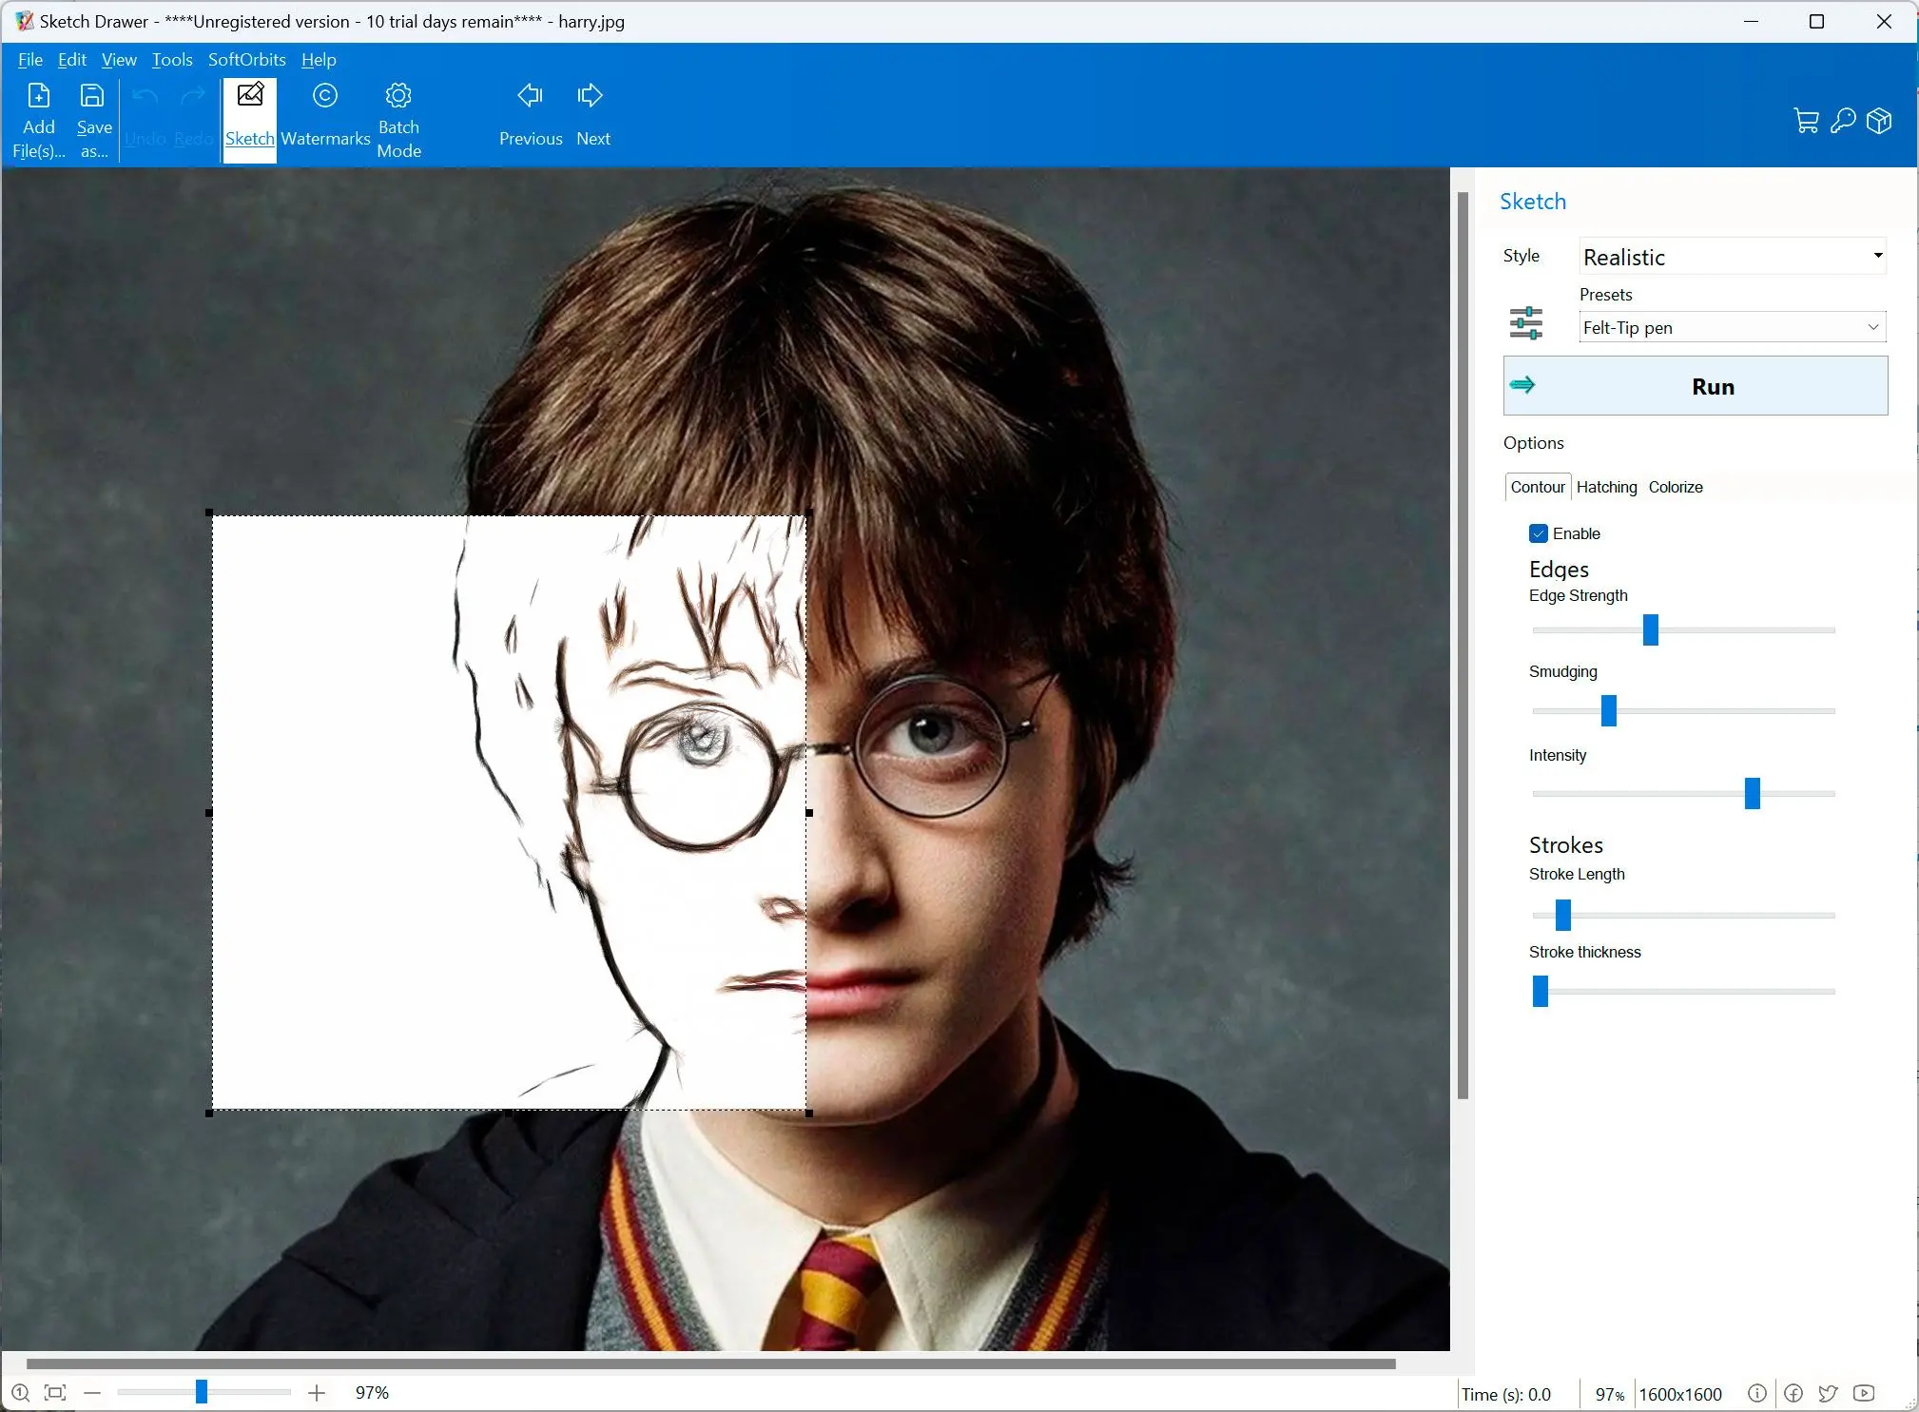Click the Previous navigation arrow icon
The height and width of the screenshot is (1412, 1919).
pos(529,95)
